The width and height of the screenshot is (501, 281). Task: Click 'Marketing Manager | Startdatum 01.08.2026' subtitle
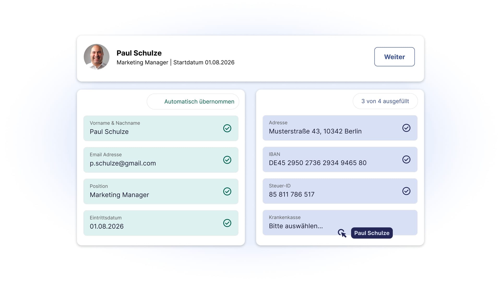175,62
